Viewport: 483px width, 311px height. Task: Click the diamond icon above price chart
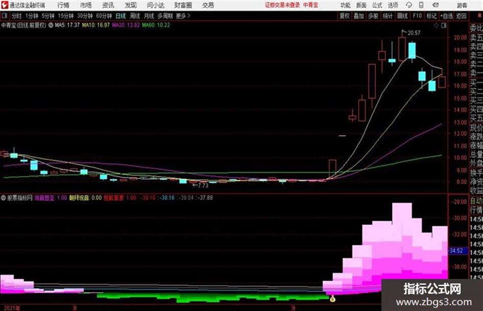click(436, 26)
